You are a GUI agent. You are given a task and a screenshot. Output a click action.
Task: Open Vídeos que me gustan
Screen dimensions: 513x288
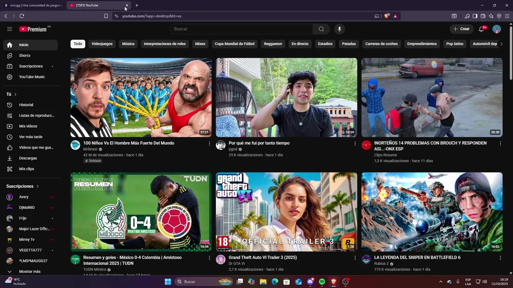(x=30, y=148)
